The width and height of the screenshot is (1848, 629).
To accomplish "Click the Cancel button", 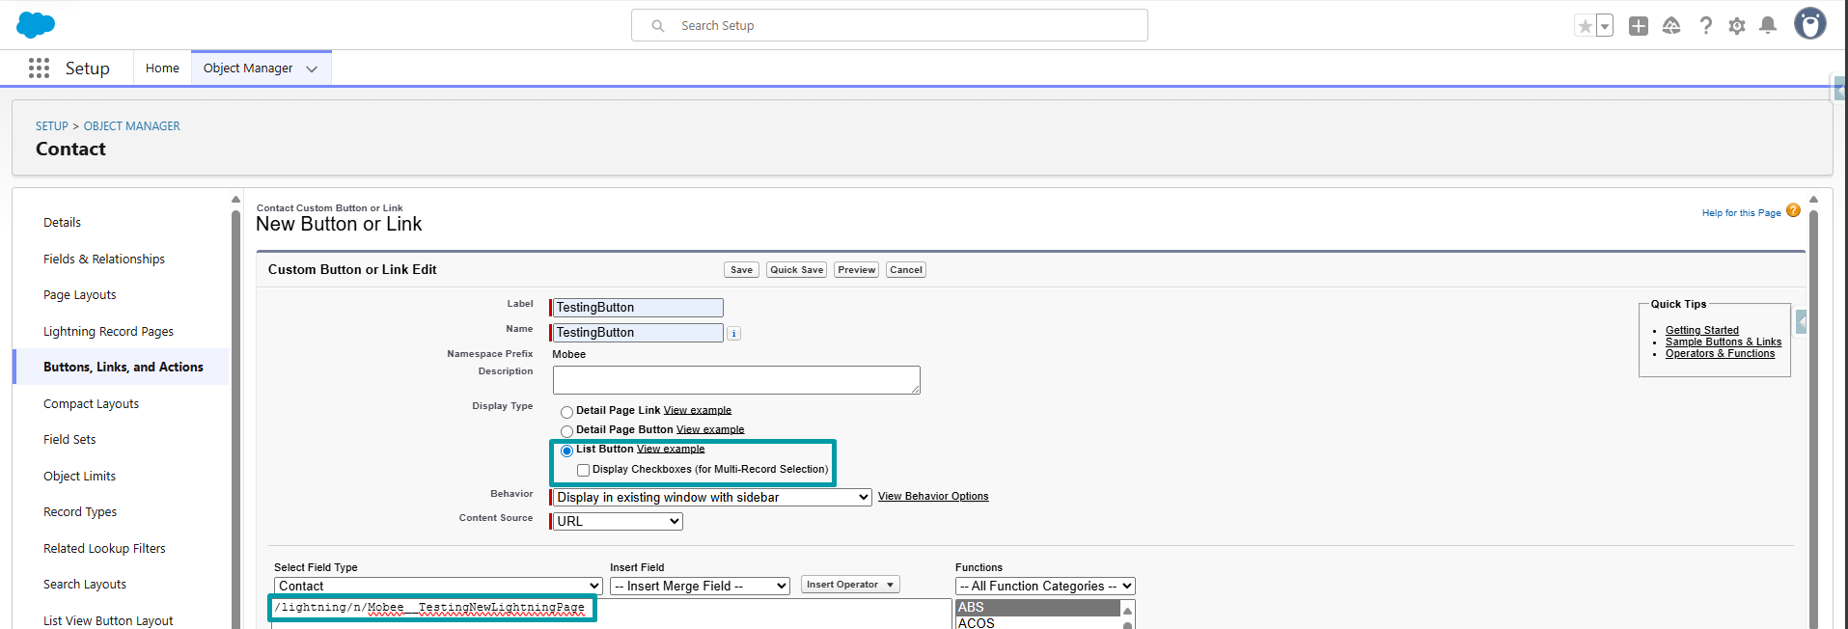I will [x=906, y=270].
